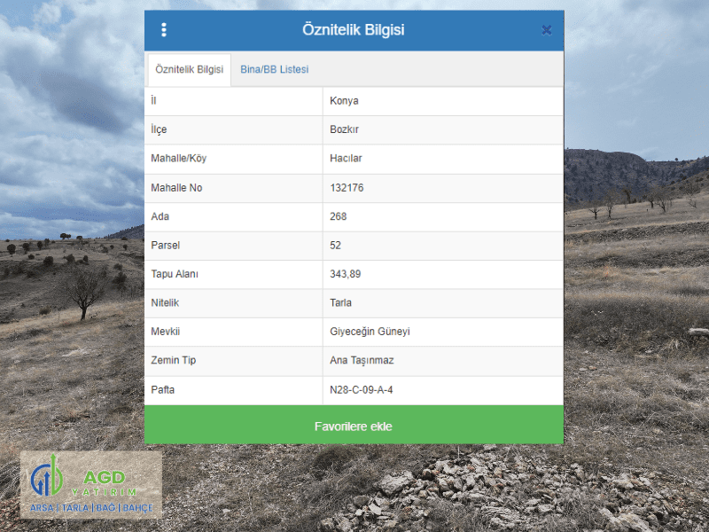Select the Giyeceğin Güneyi location value
Screen dimensions: 709x532
click(x=370, y=332)
